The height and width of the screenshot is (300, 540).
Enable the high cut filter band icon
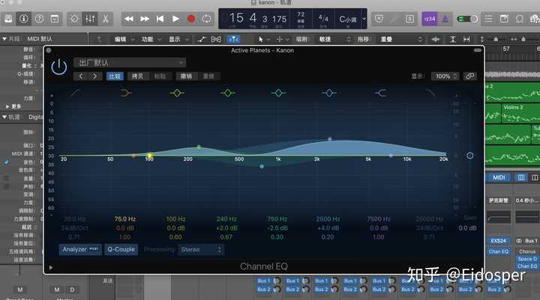pyautogui.click(x=430, y=93)
